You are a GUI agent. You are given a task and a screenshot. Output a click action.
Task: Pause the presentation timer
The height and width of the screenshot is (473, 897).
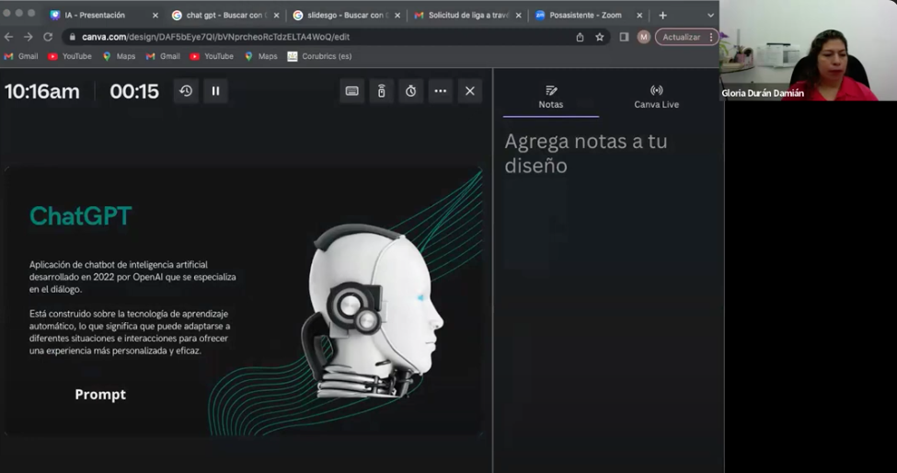[215, 91]
